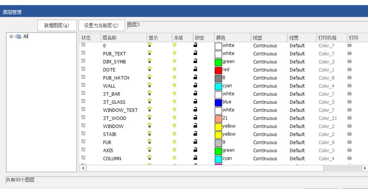Viewport: 368px width, 189px height.
Task: Hide the PUB_HATCH layer via lightbulb
Action: [x=149, y=78]
